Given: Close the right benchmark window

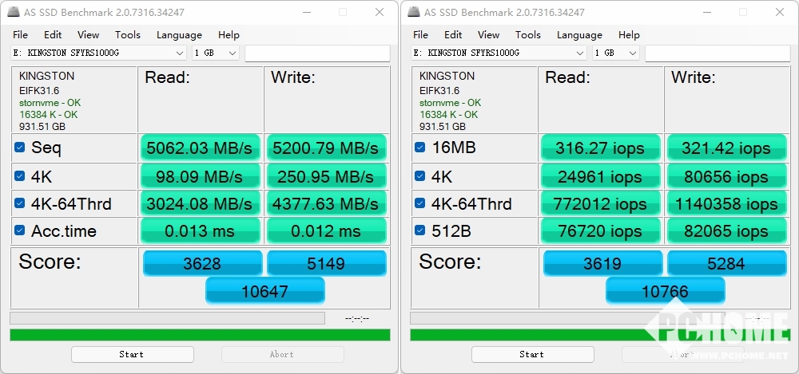Looking at the screenshot, I should coord(780,12).
